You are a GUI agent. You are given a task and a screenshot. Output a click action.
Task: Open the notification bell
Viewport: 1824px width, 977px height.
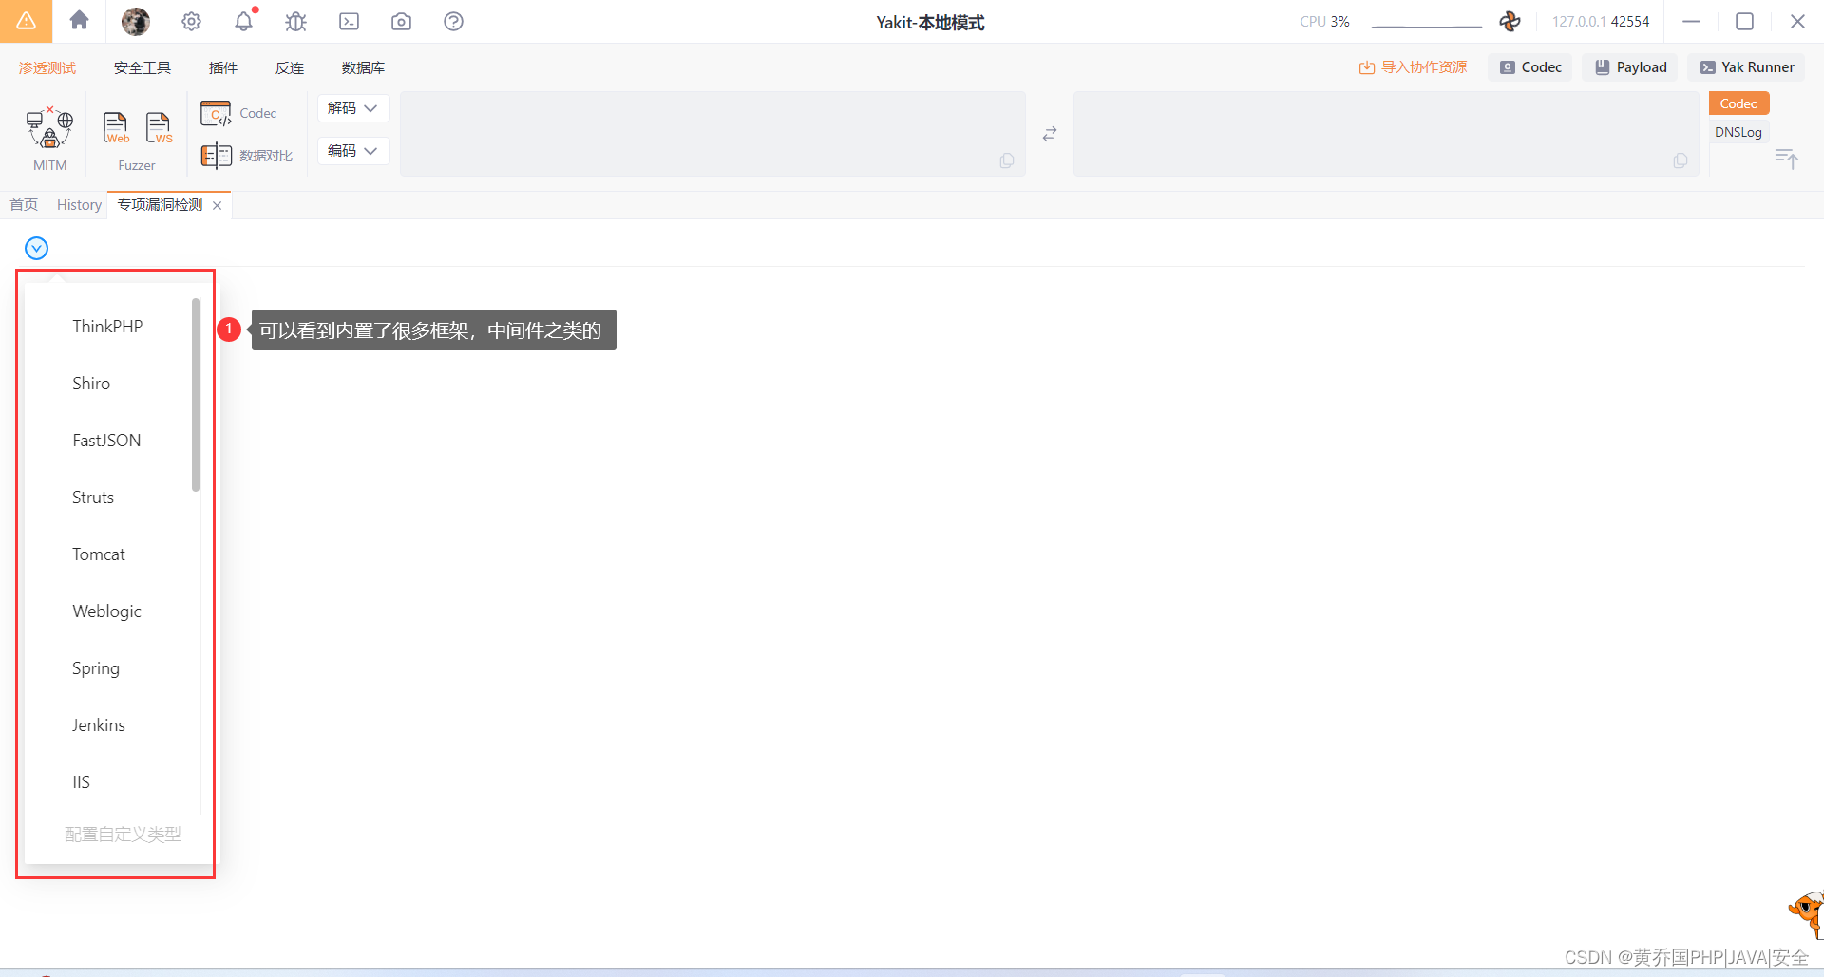[x=244, y=21]
